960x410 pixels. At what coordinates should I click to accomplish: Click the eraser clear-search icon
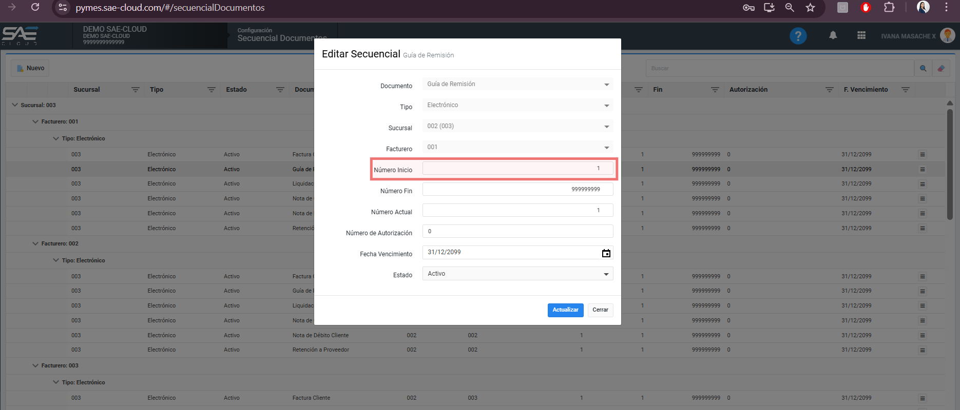point(941,68)
